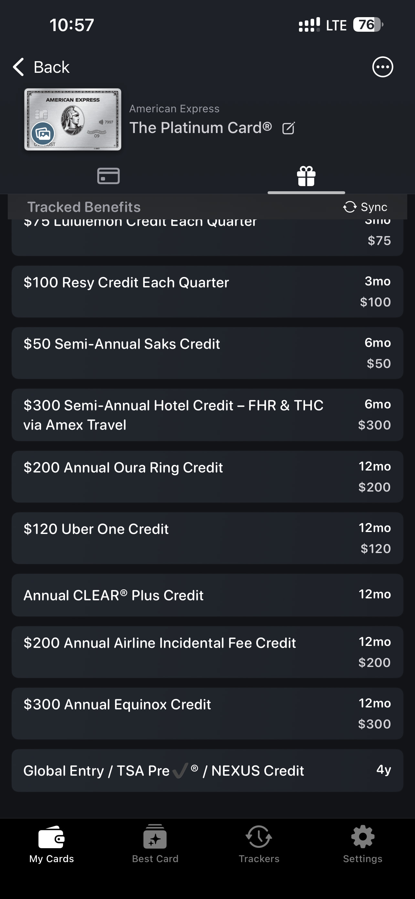Open $120 Uber One Credit benefit
Viewport: 415px width, 899px height.
[x=207, y=538]
